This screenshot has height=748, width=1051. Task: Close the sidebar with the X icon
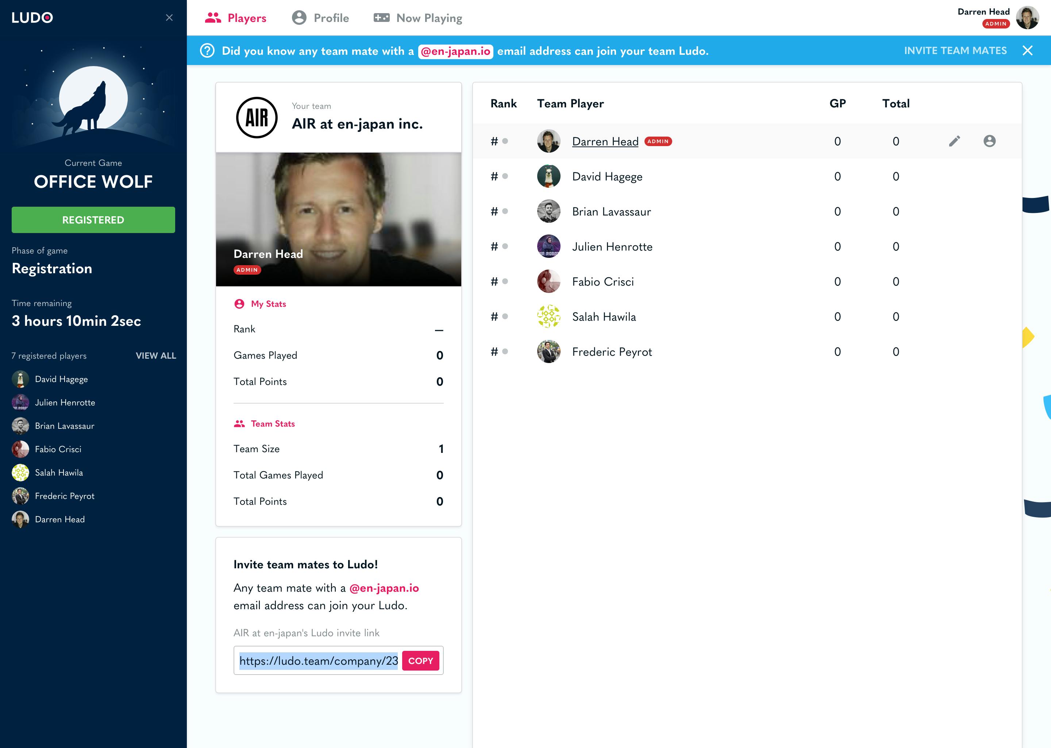click(169, 18)
